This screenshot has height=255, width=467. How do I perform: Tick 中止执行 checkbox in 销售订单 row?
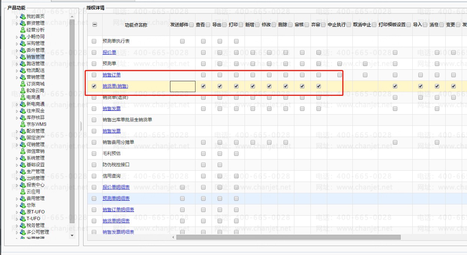[x=340, y=75]
